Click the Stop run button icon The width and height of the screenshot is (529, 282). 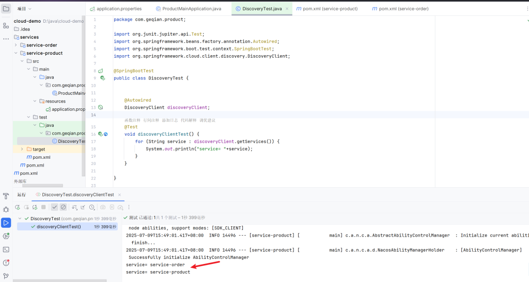pyautogui.click(x=43, y=207)
